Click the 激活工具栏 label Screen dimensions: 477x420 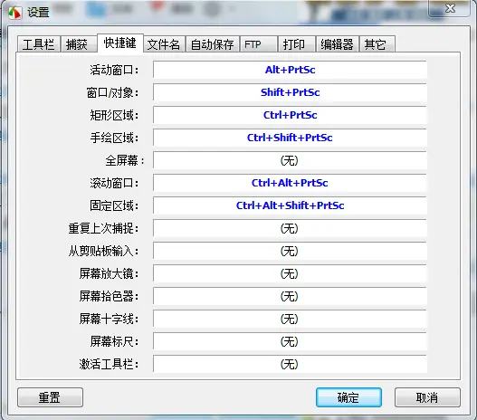pyautogui.click(x=109, y=365)
